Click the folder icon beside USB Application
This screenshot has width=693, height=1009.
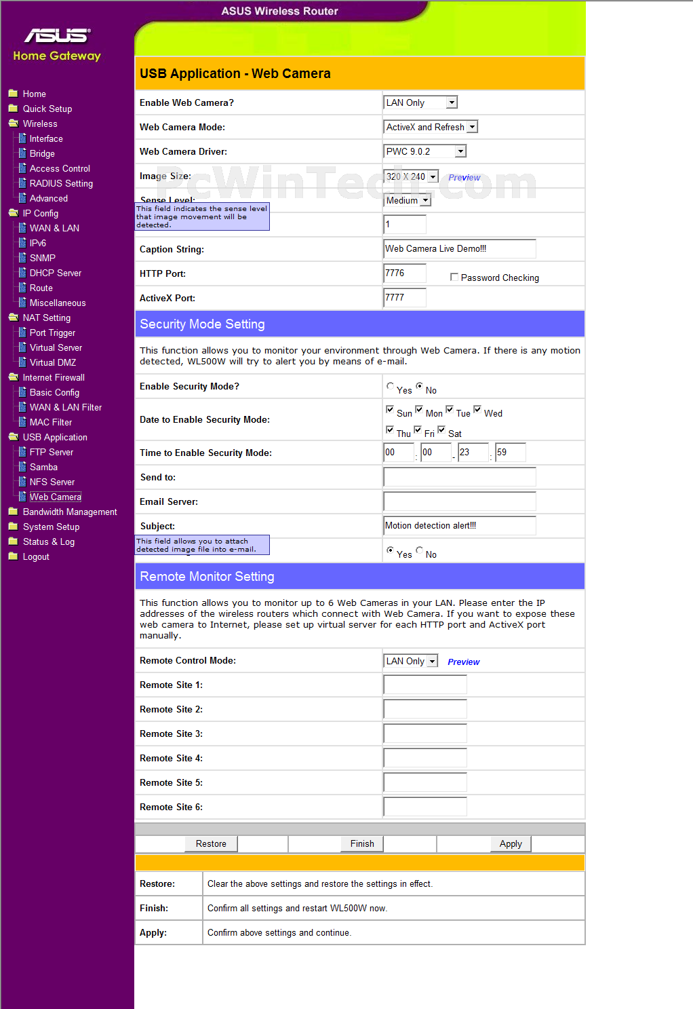point(13,437)
